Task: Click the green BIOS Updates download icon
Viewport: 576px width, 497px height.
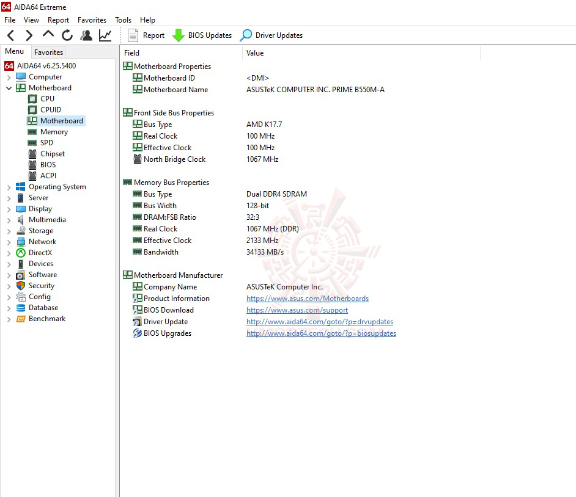Action: click(x=178, y=35)
